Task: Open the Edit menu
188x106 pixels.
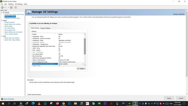Action: tap(6, 4)
